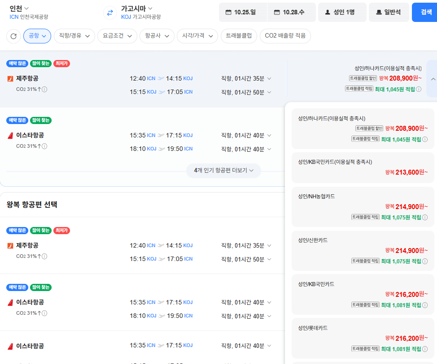Expand 4개 인기 항공편 더보기

coord(223,170)
